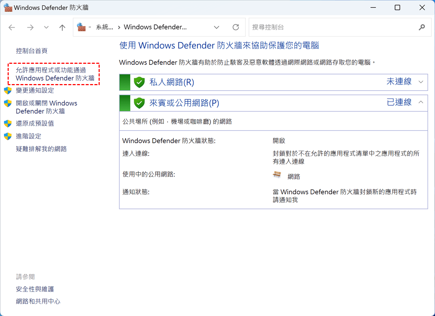Select 還原成預設值 link
The image size is (435, 316).
tap(35, 123)
